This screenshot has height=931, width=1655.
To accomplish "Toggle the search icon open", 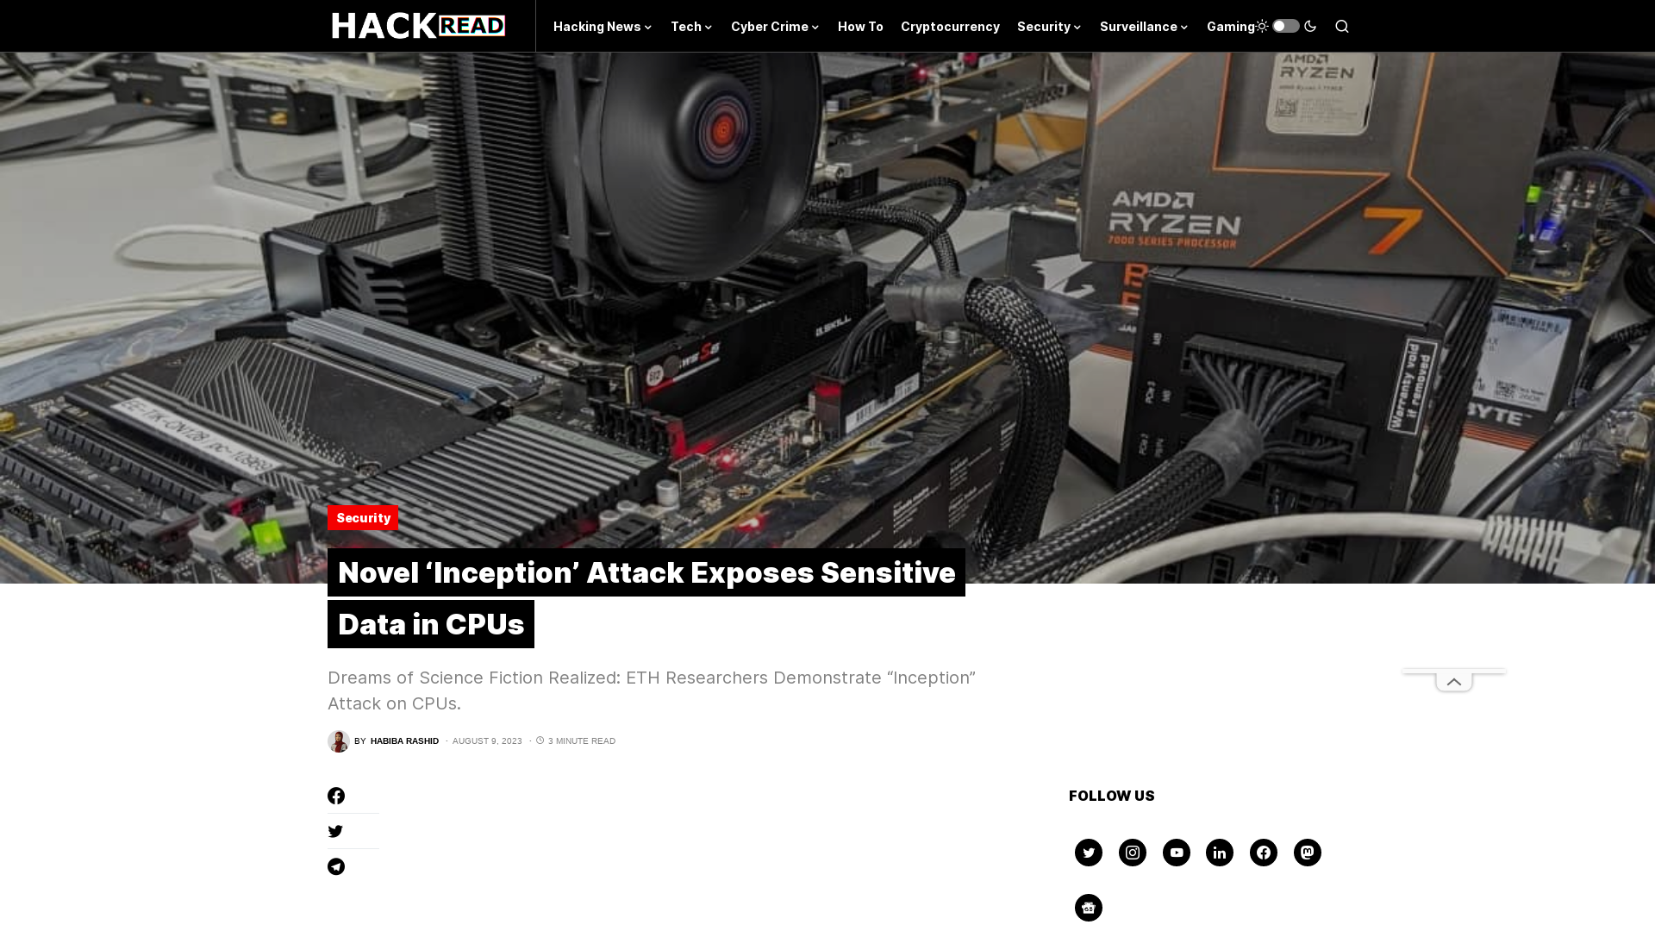I will [1342, 25].
